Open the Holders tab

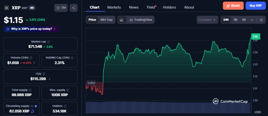point(169,7)
